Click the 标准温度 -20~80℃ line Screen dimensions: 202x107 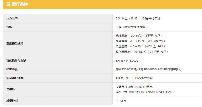[x=139, y=36]
